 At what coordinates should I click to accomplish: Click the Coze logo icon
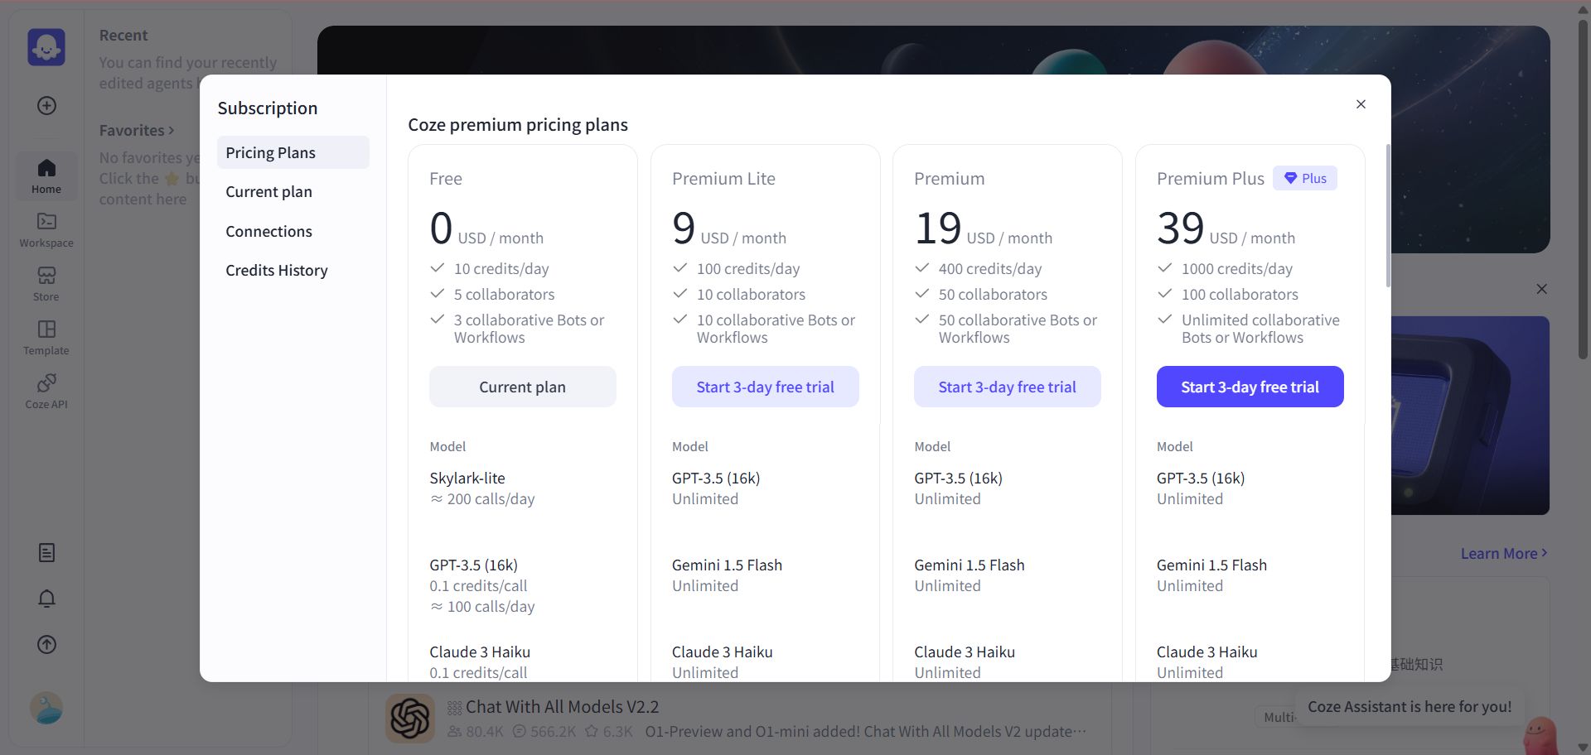46,47
